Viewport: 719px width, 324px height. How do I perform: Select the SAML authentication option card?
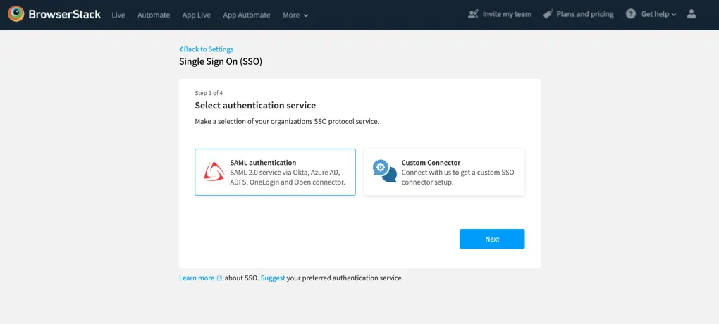275,173
